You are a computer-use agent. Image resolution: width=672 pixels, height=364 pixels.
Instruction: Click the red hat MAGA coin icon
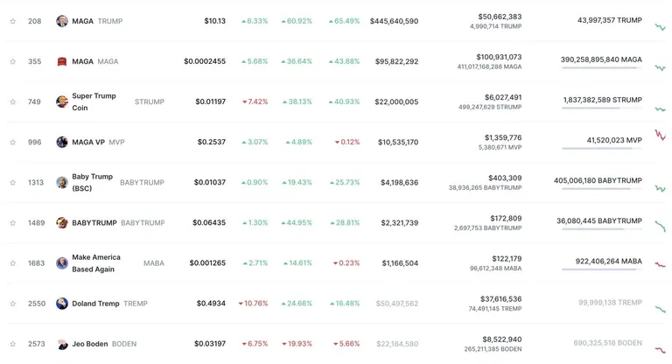click(x=62, y=61)
